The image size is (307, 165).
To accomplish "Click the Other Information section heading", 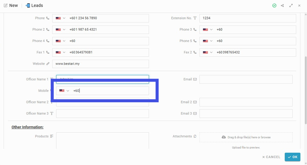I will (x=27, y=127).
